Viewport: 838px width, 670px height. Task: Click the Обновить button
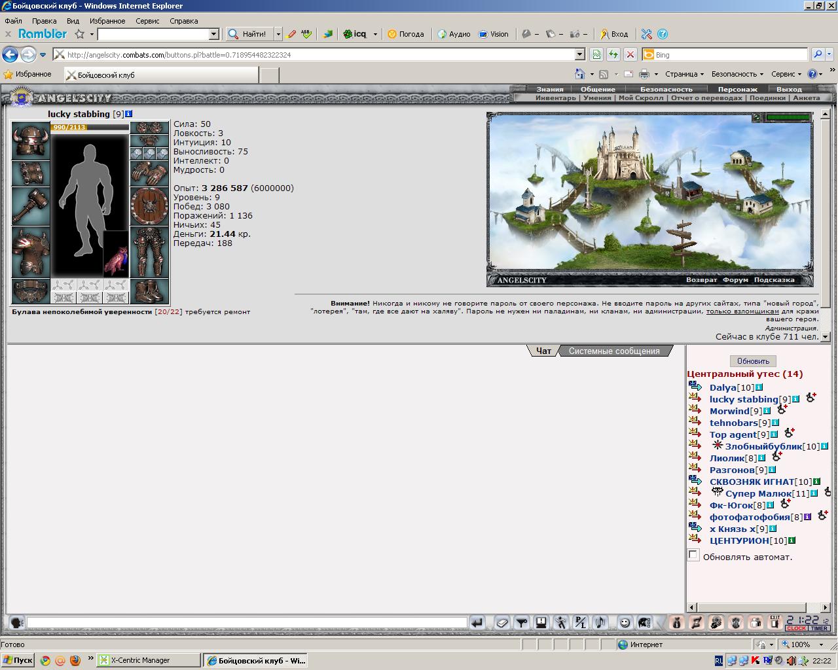pyautogui.click(x=753, y=361)
